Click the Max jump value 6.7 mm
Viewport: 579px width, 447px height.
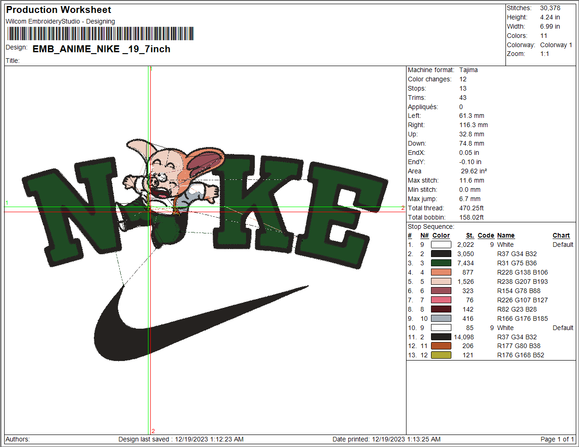(x=470, y=199)
